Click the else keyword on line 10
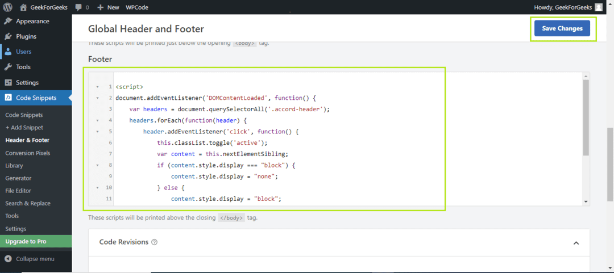 click(x=171, y=188)
